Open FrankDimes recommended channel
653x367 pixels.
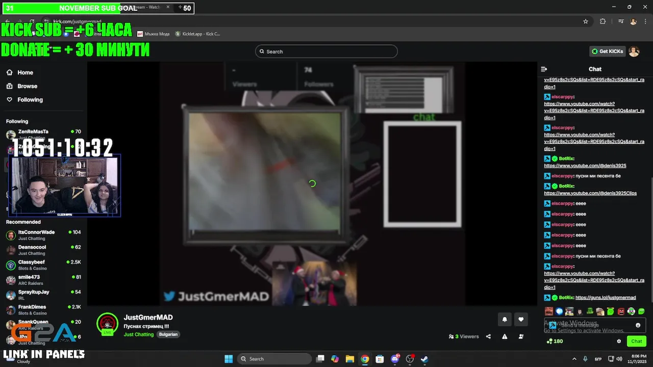click(x=43, y=310)
